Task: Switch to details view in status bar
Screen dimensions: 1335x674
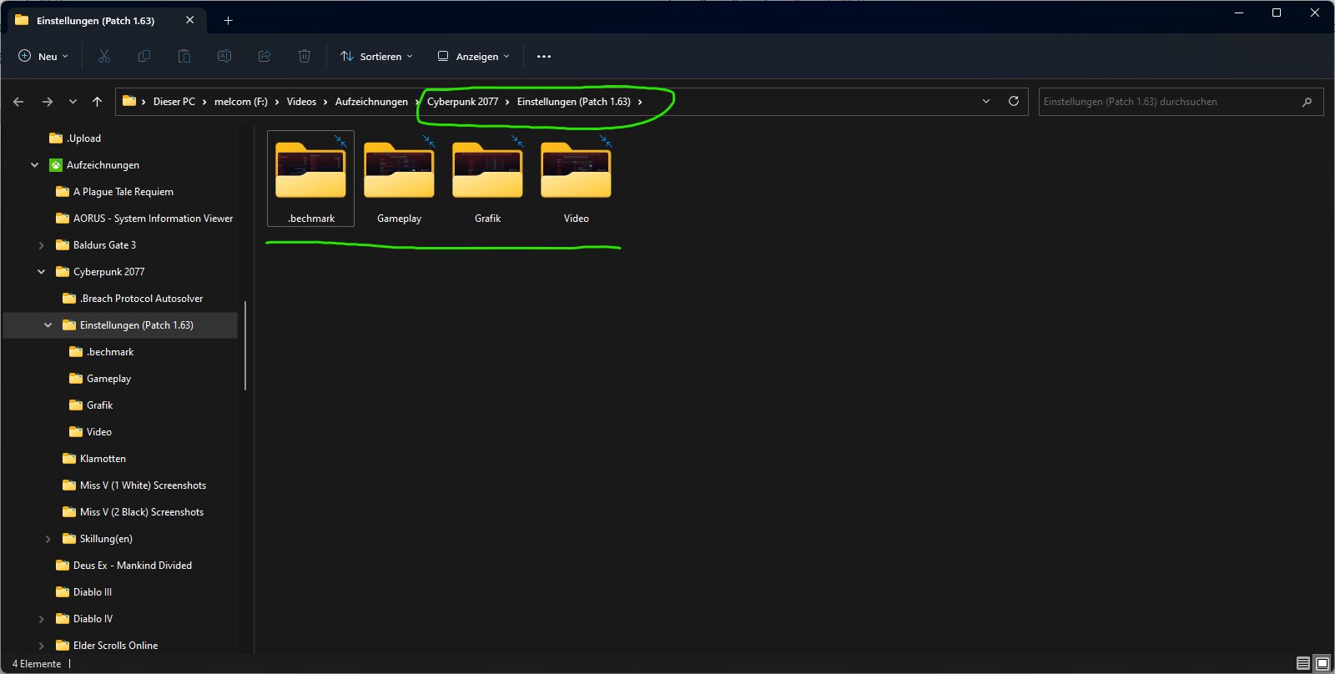Action: click(1303, 663)
